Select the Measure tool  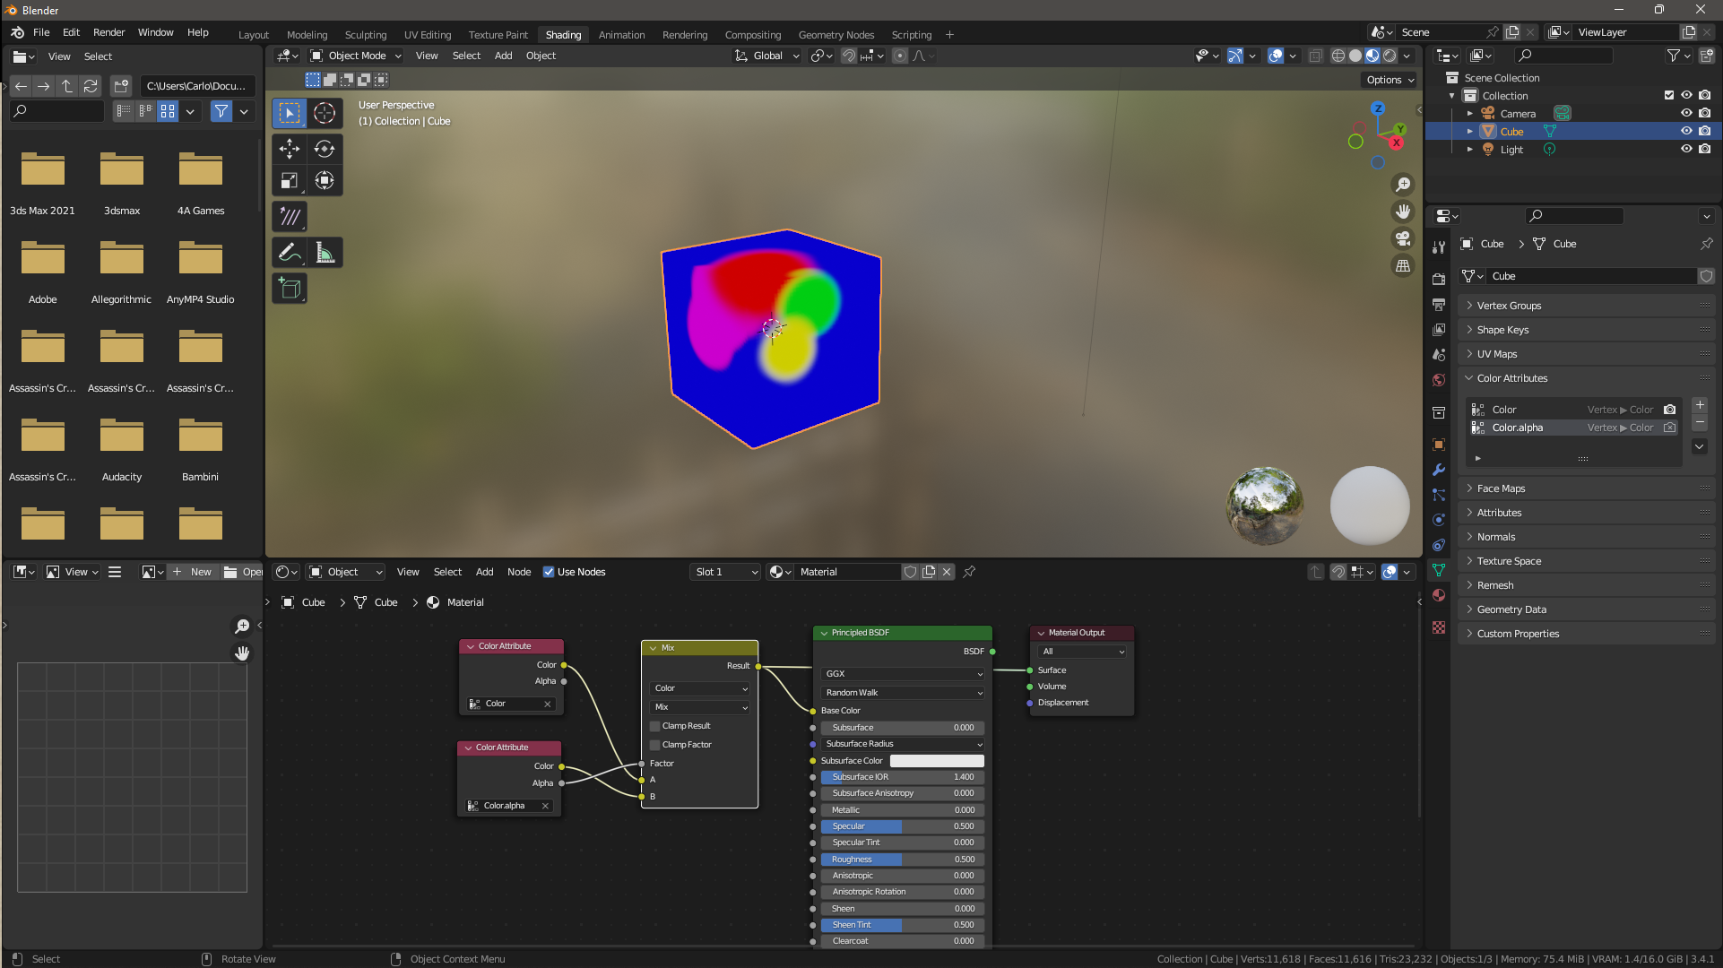[325, 253]
